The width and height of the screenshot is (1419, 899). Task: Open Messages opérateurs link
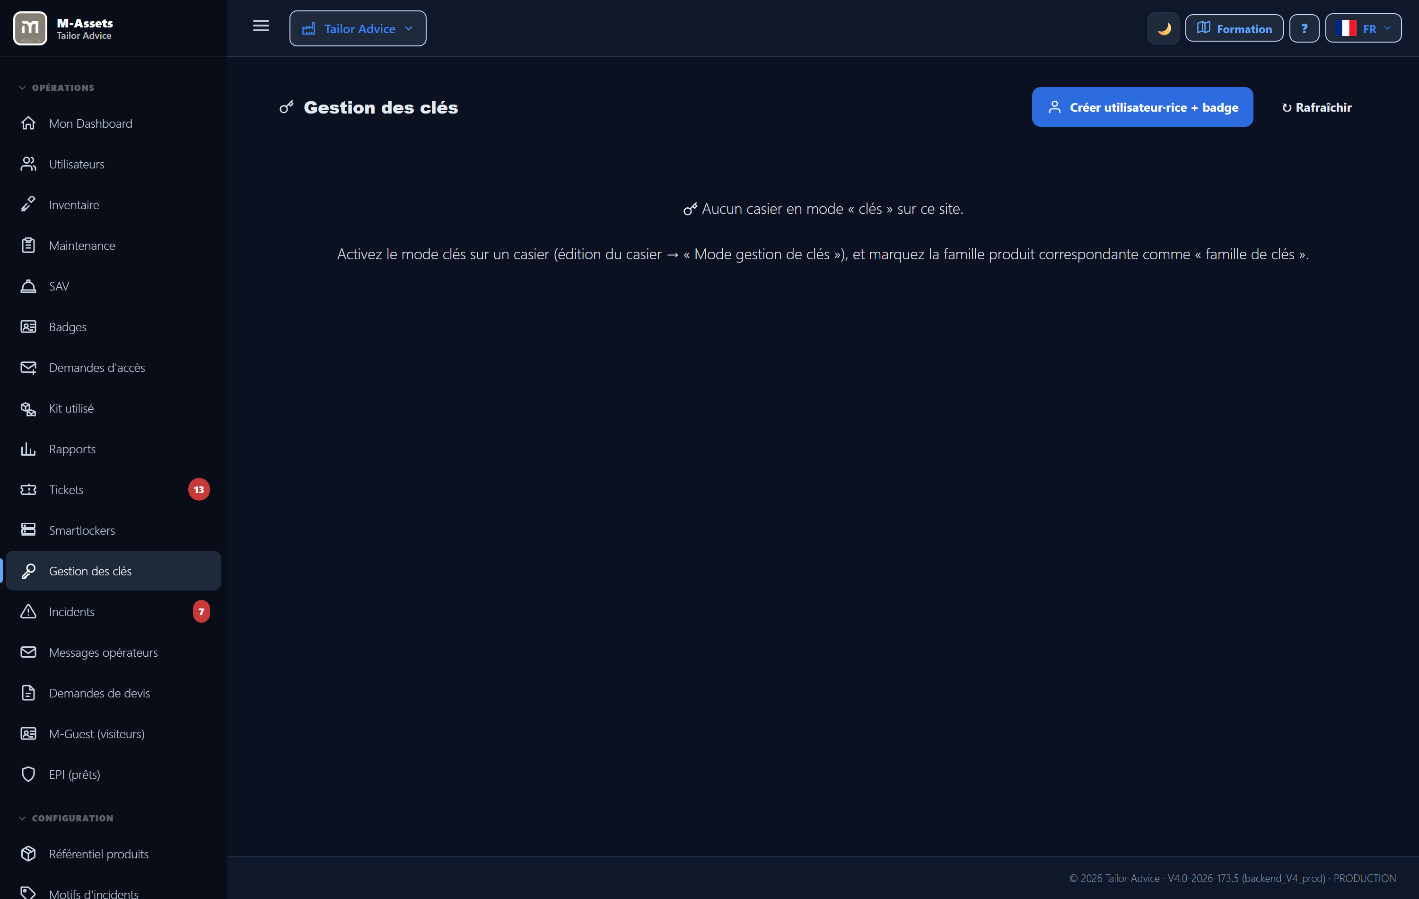(113, 652)
